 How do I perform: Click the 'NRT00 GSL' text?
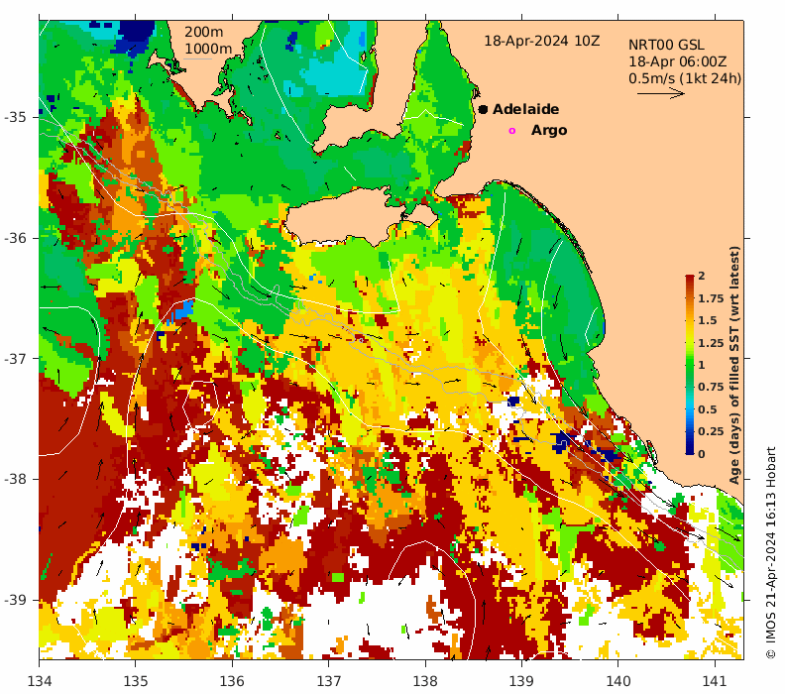click(x=666, y=45)
